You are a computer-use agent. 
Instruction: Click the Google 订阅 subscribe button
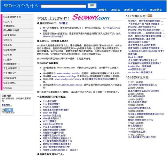[x=7, y=110]
